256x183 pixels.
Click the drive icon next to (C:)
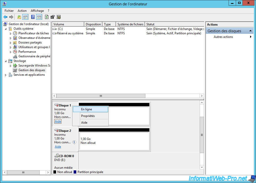(x=55, y=29)
